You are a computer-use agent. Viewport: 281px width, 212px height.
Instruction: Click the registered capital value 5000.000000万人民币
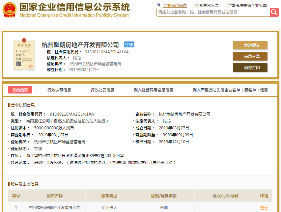click(54, 128)
